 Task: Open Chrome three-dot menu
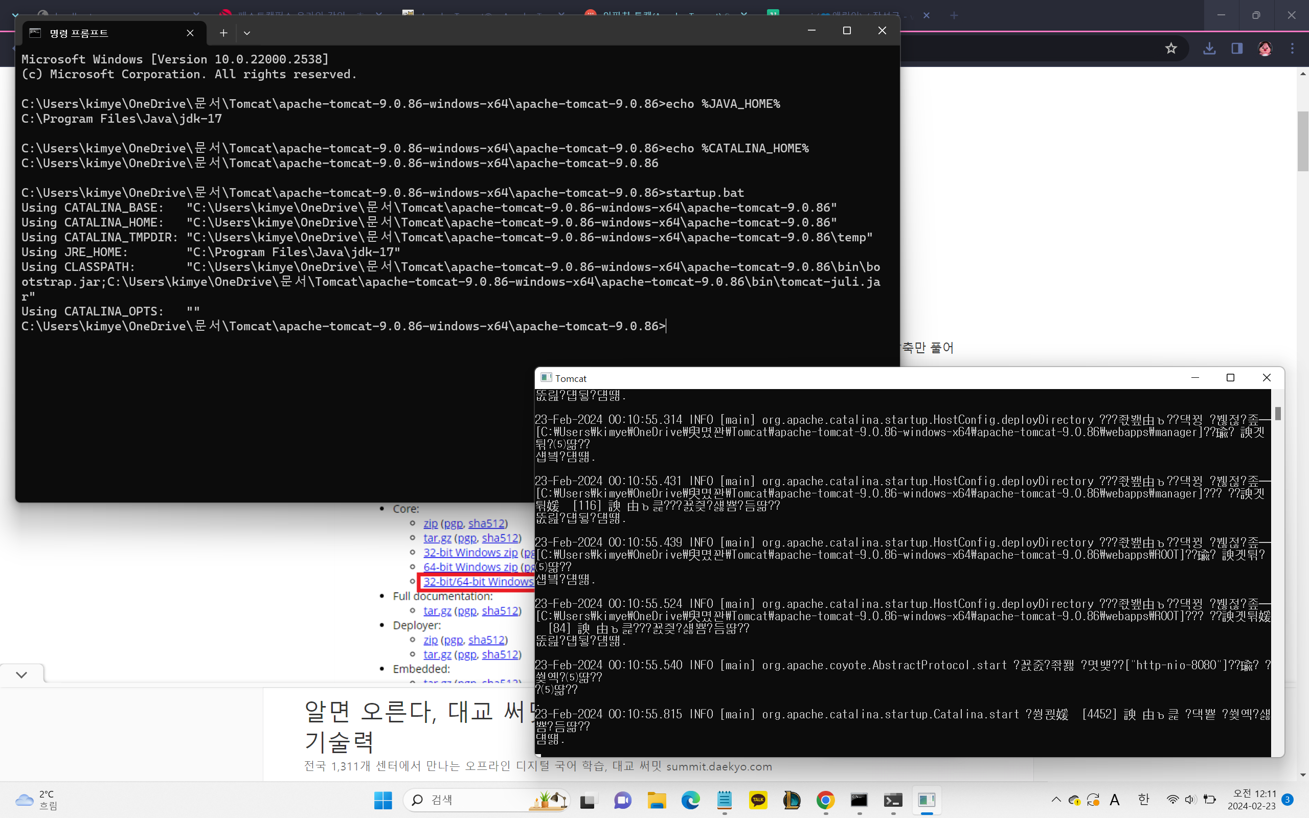(1292, 49)
